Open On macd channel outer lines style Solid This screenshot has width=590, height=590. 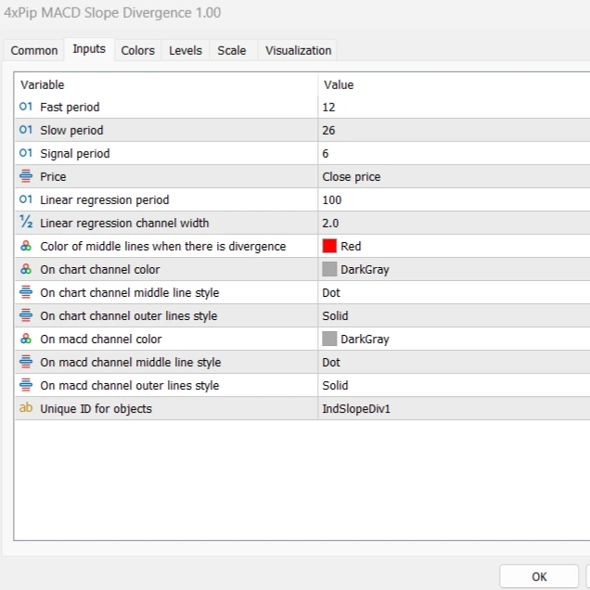pos(453,385)
